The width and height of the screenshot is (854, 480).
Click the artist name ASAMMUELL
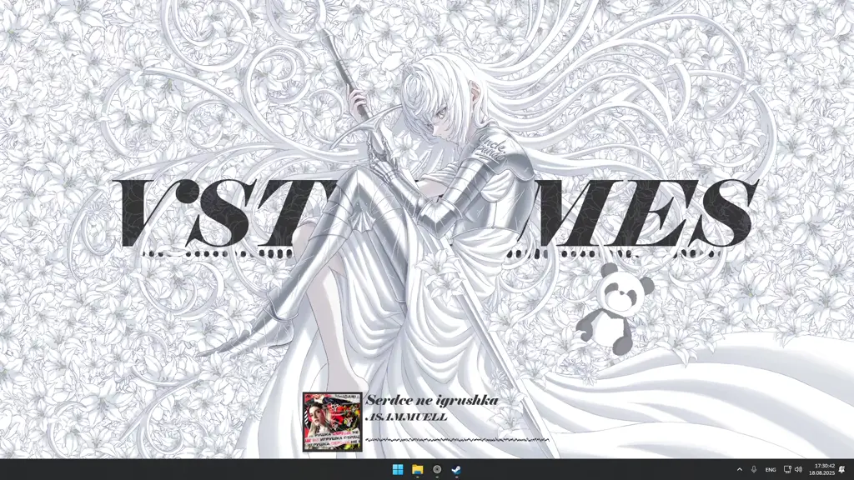(x=406, y=417)
